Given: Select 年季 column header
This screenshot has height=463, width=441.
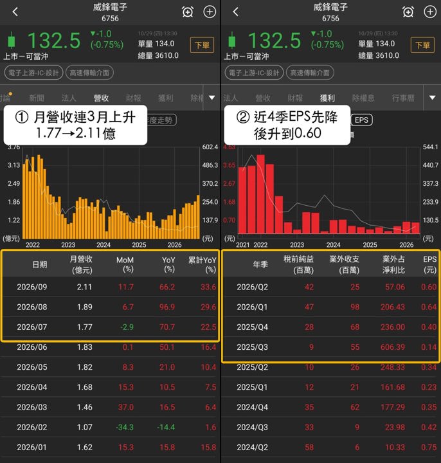Looking at the screenshot, I should tap(260, 264).
